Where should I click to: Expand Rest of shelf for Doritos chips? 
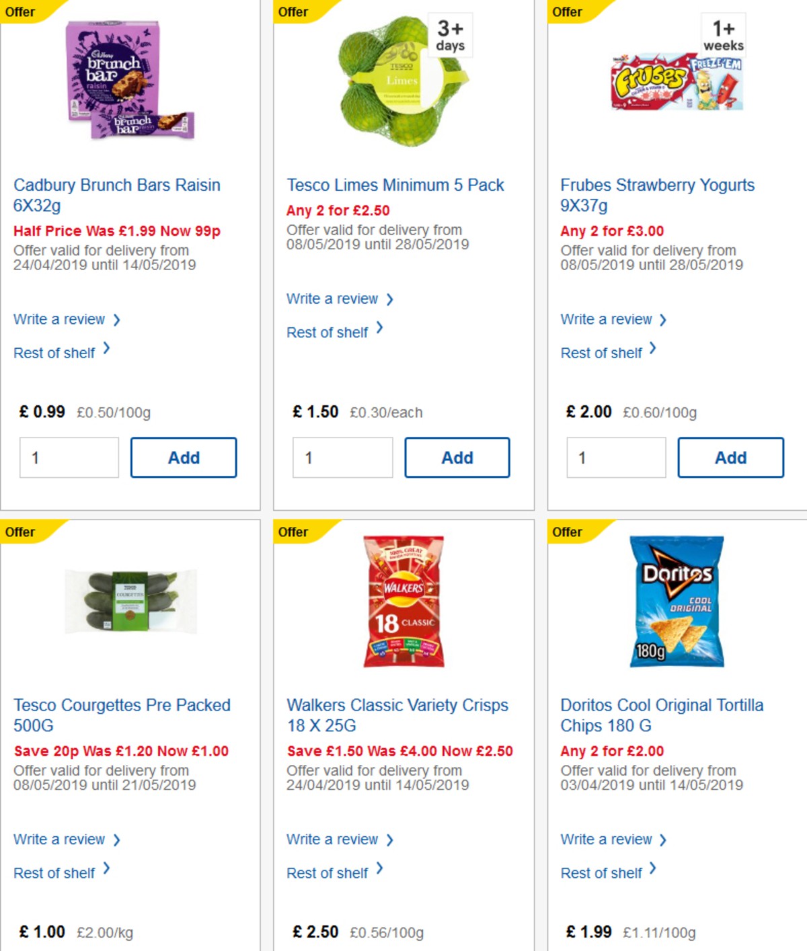point(601,872)
